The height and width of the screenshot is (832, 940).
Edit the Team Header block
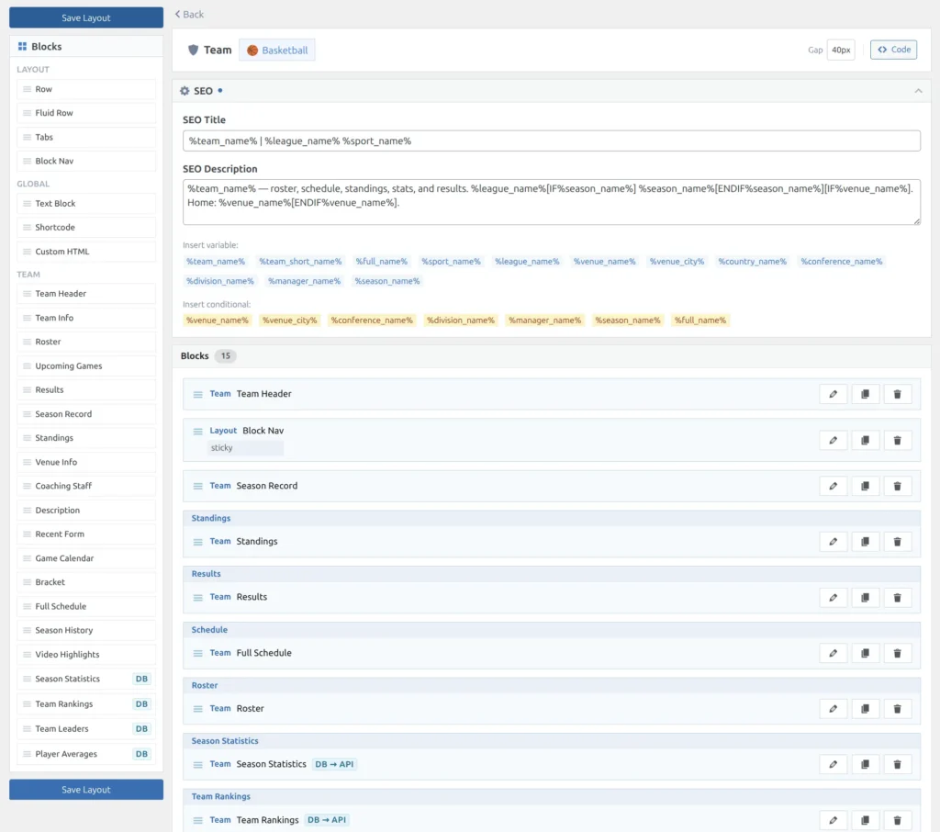pos(833,394)
